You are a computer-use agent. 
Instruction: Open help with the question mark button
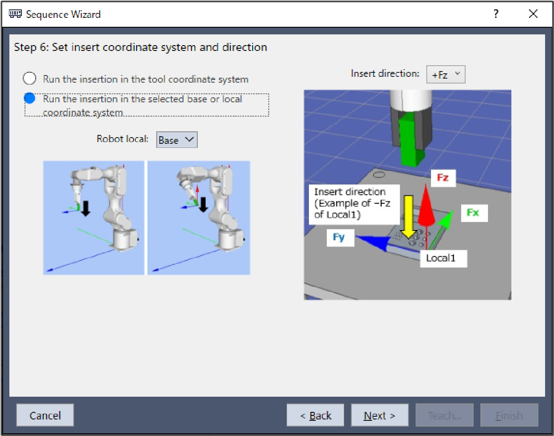[x=496, y=14]
